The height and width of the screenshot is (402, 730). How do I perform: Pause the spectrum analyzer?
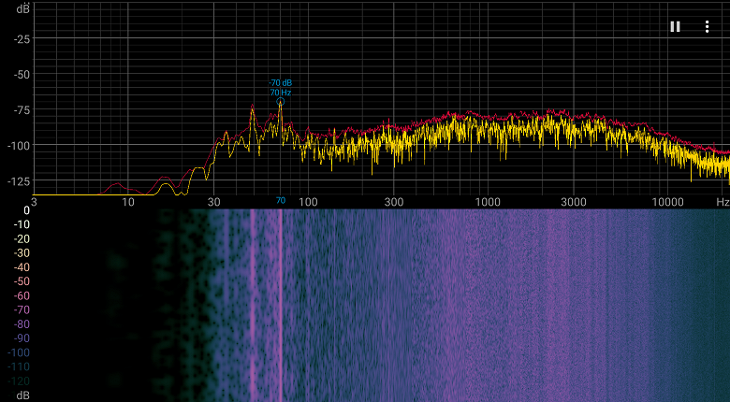[x=675, y=26]
